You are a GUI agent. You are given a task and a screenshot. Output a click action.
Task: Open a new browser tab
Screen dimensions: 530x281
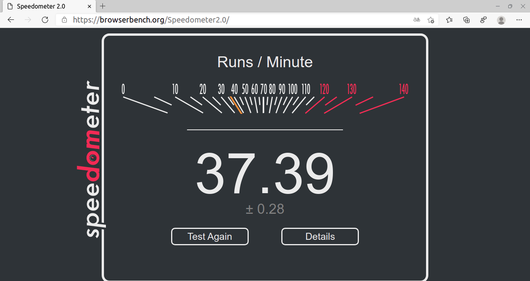pos(102,6)
